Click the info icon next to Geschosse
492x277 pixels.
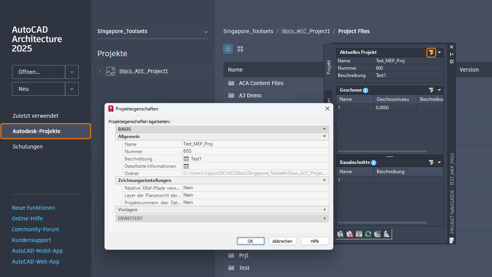[x=366, y=90]
